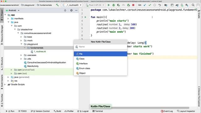Open the Favorites side tab

[2, 100]
